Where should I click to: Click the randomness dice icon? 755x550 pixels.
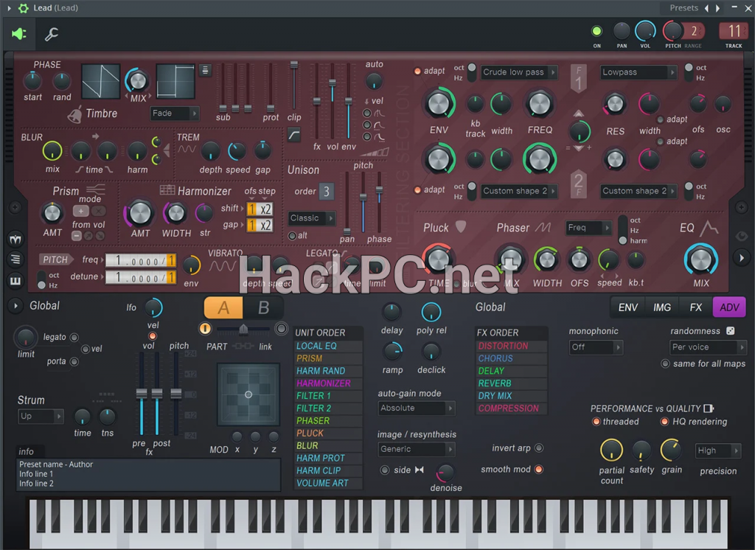pyautogui.click(x=730, y=332)
